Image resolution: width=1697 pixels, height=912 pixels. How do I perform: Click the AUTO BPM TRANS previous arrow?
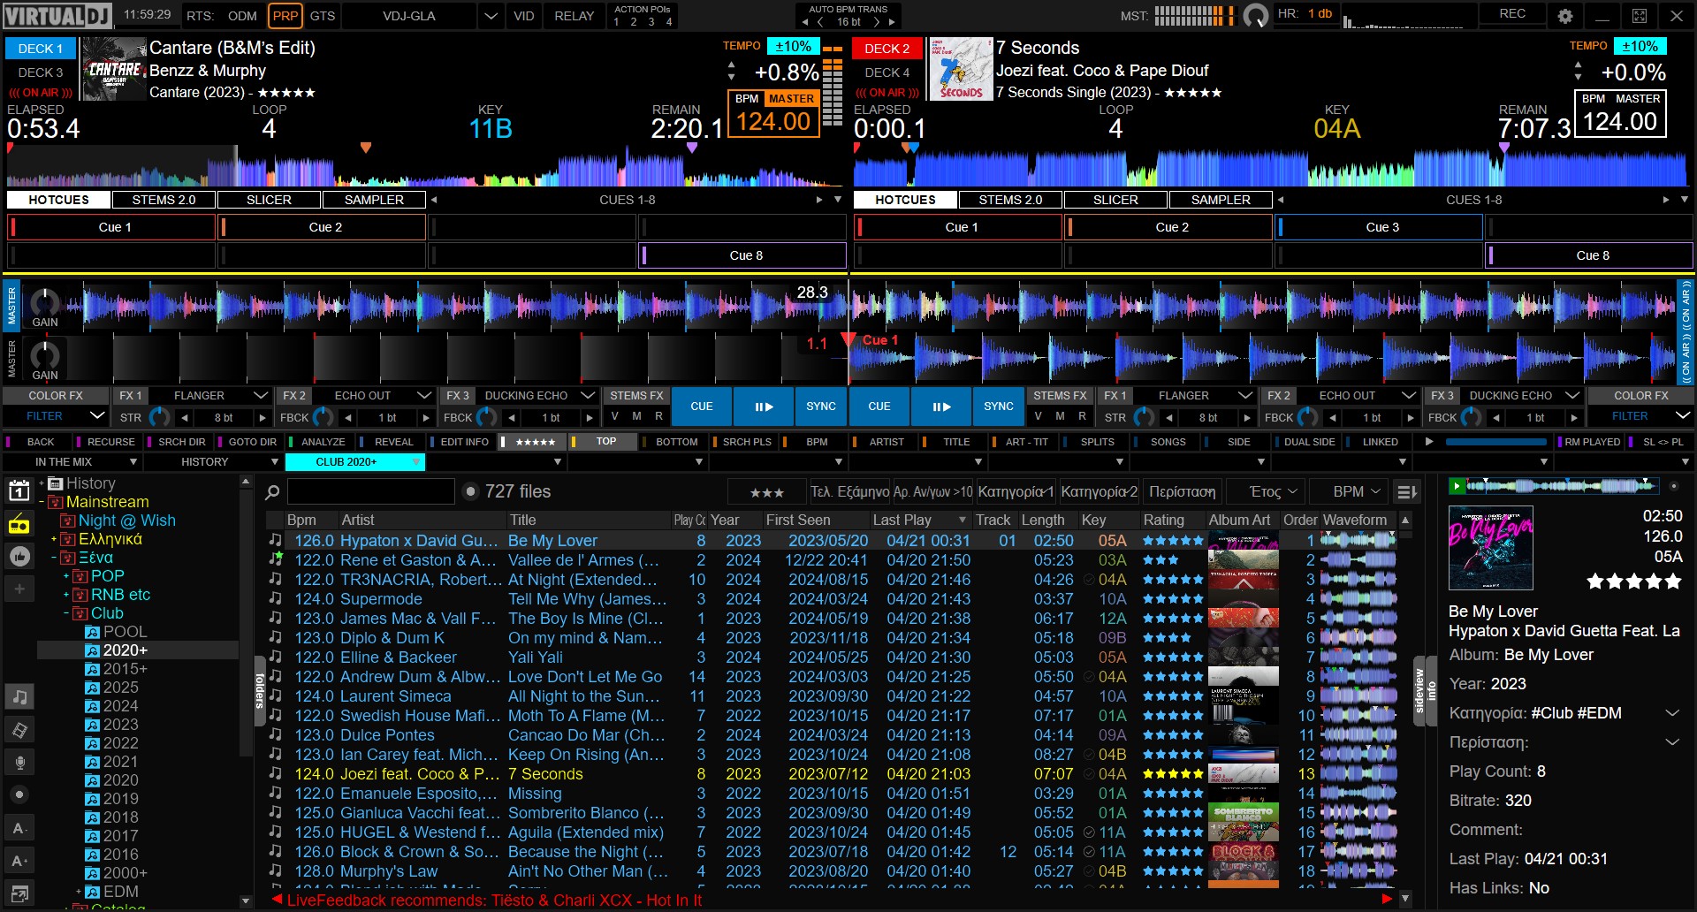804,22
